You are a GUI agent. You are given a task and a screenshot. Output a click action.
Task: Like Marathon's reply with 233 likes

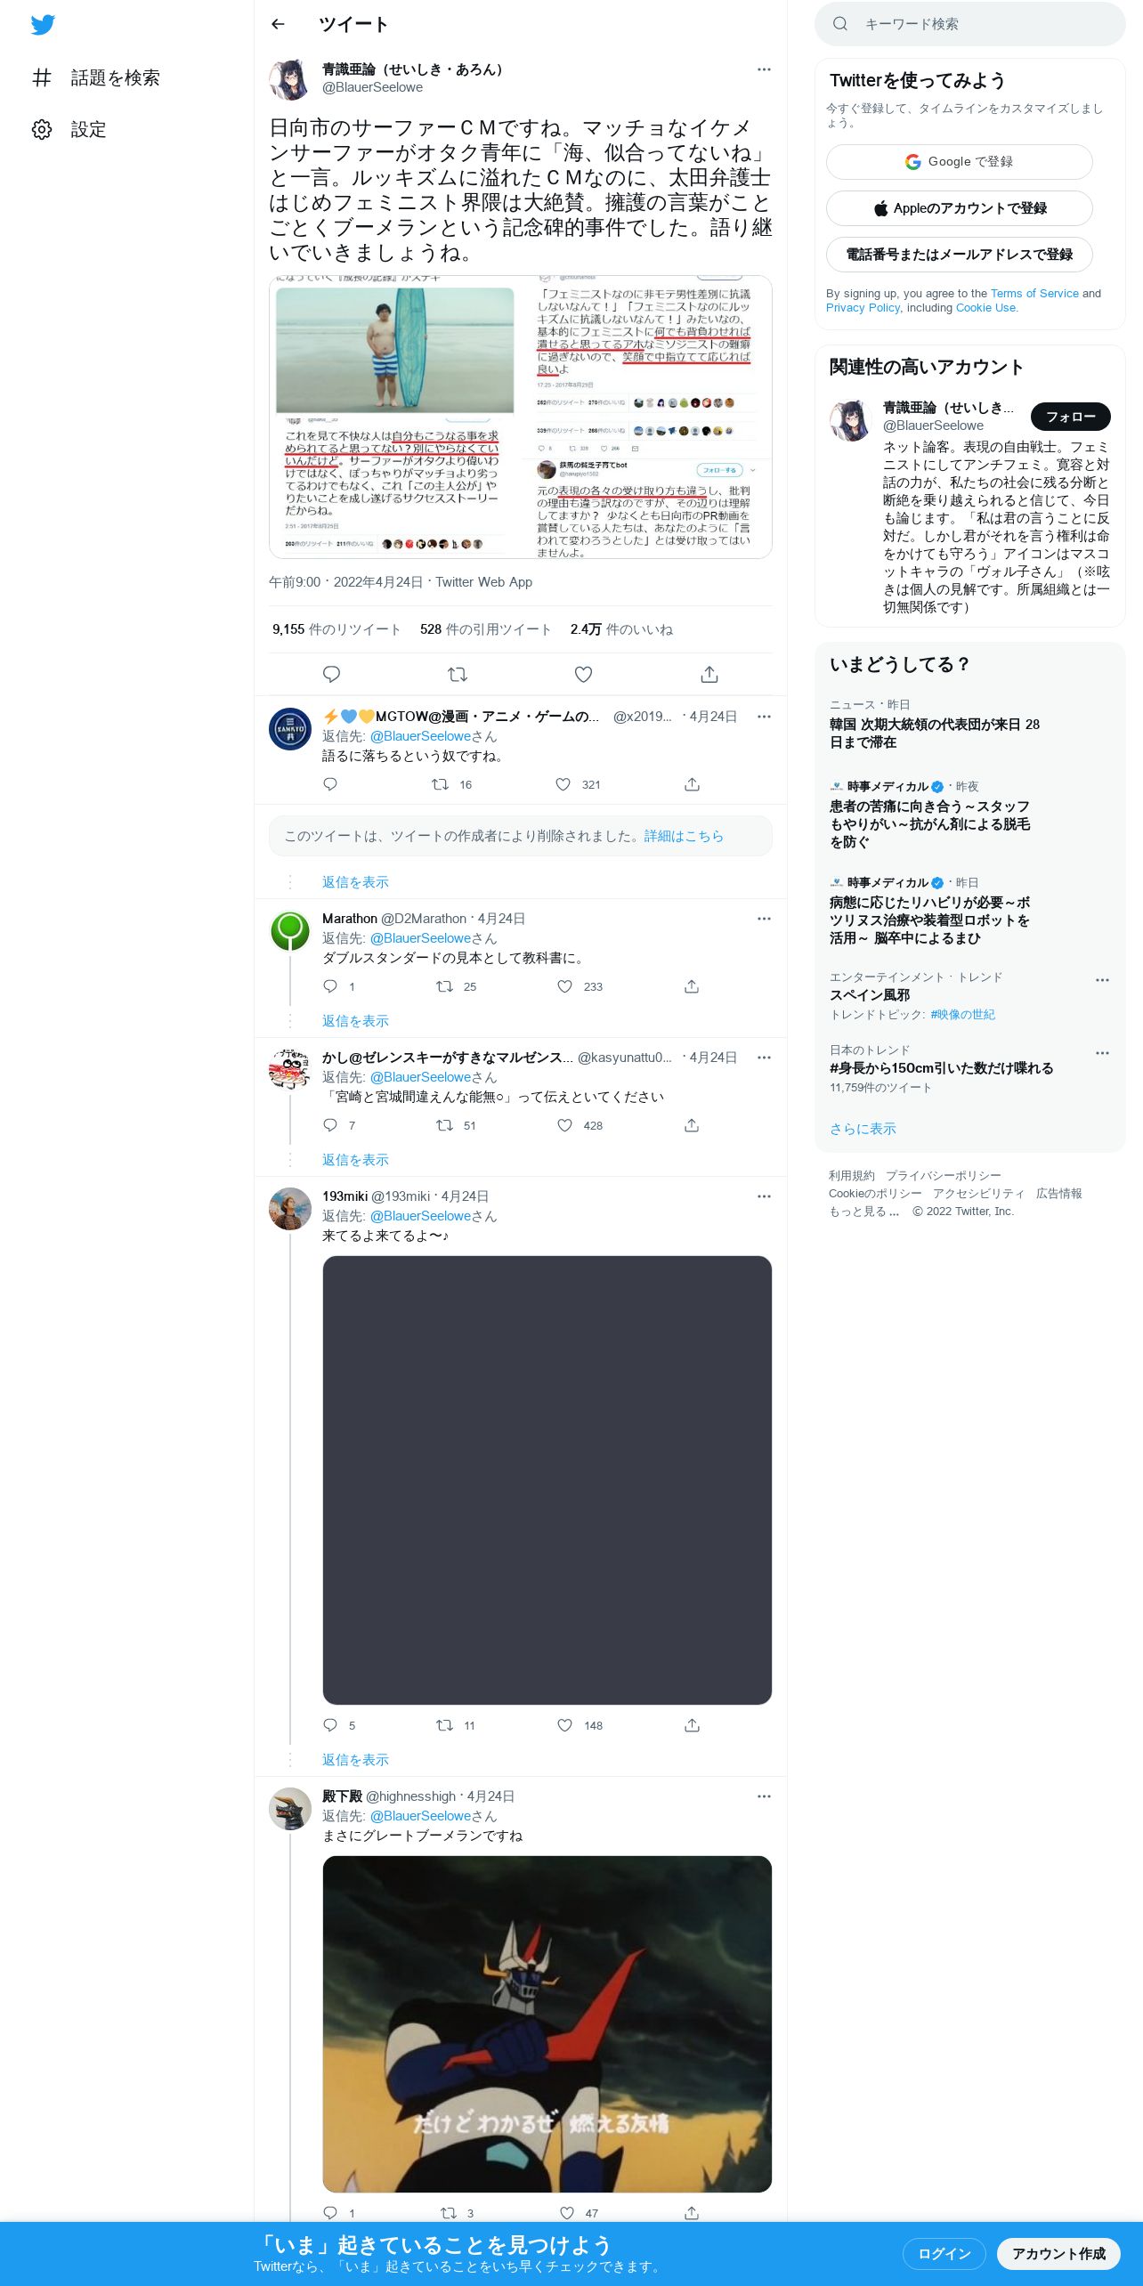point(564,986)
